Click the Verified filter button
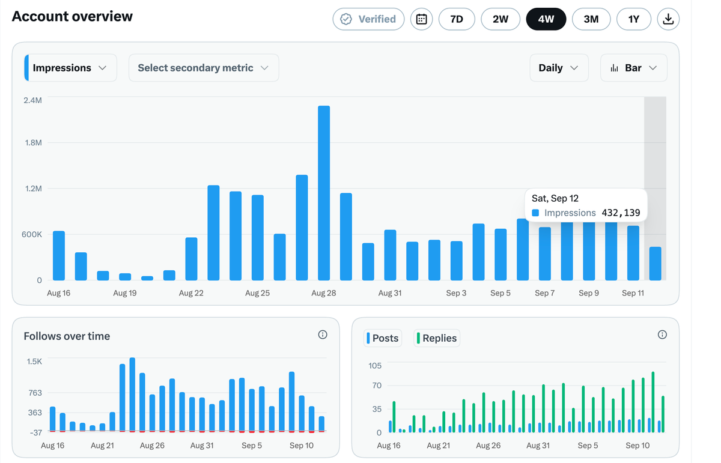Screen dimensions: 721x463 [368, 19]
